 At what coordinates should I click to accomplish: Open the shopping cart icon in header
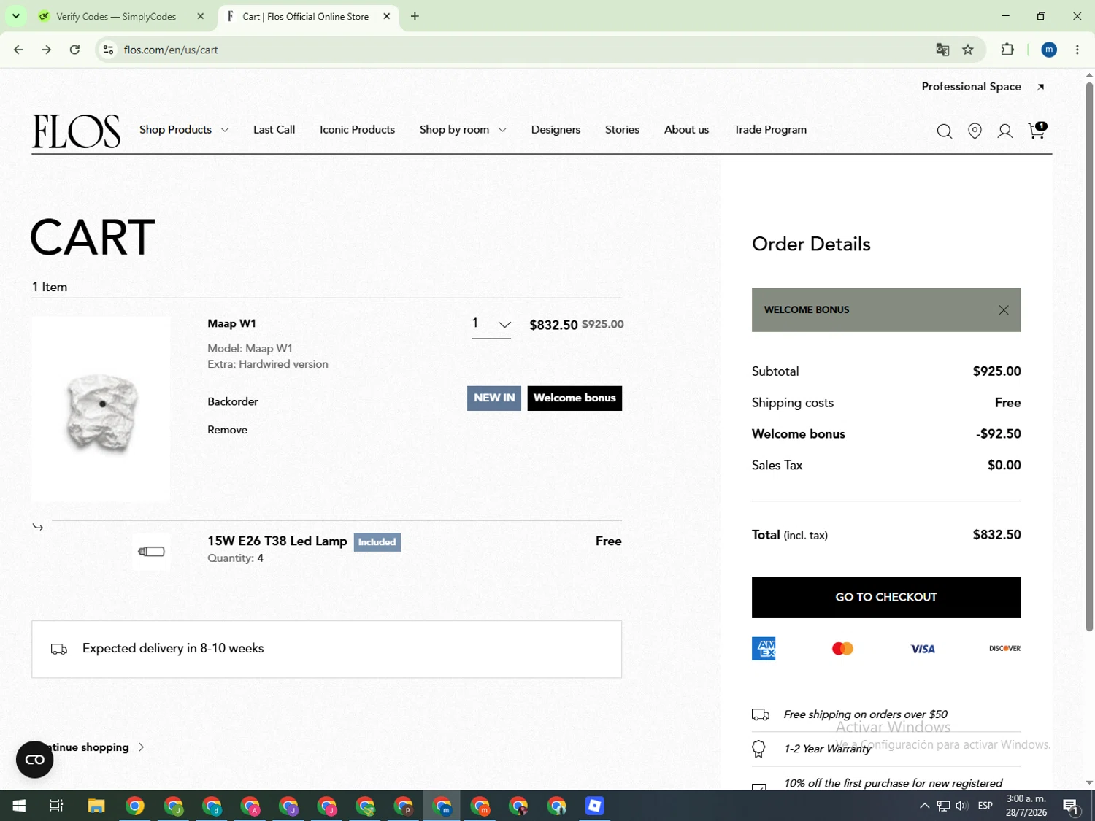click(x=1037, y=131)
